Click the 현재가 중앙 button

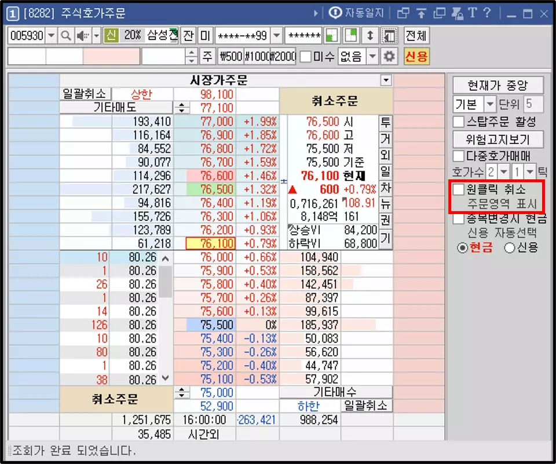click(498, 86)
